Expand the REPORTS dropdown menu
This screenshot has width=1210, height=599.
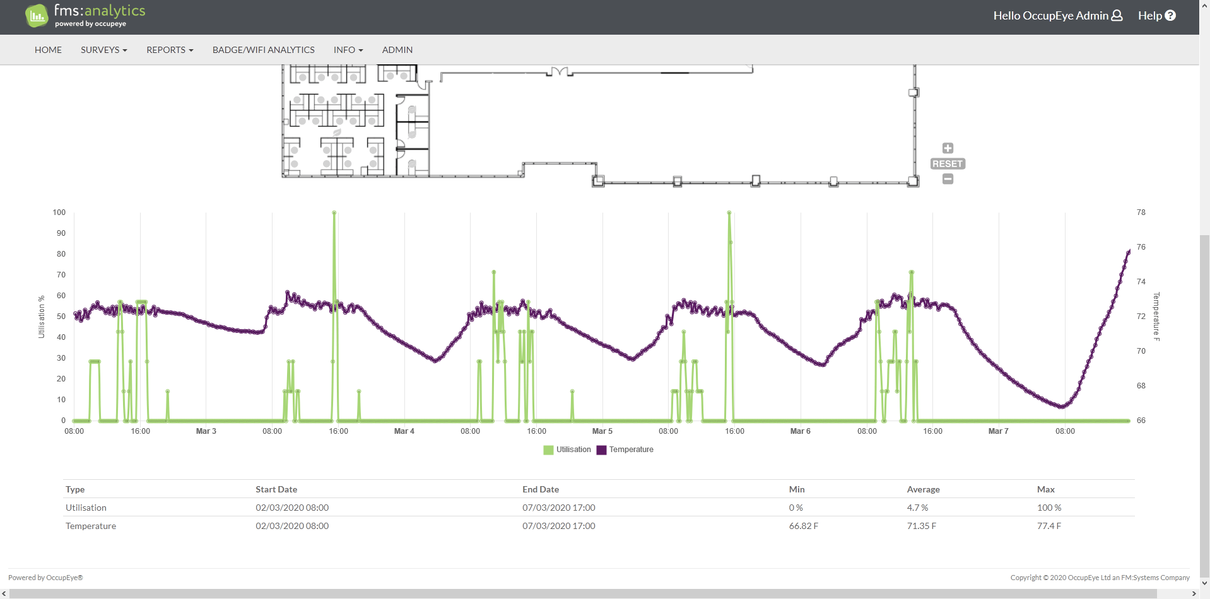tap(170, 50)
